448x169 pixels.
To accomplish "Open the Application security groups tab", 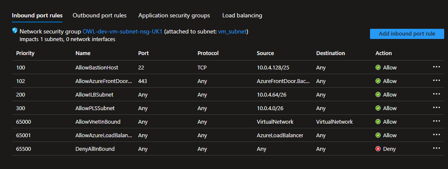I will point(174,15).
